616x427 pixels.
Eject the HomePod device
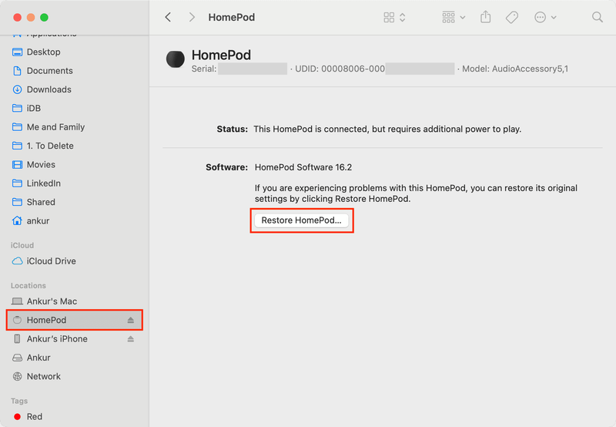pyautogui.click(x=131, y=320)
